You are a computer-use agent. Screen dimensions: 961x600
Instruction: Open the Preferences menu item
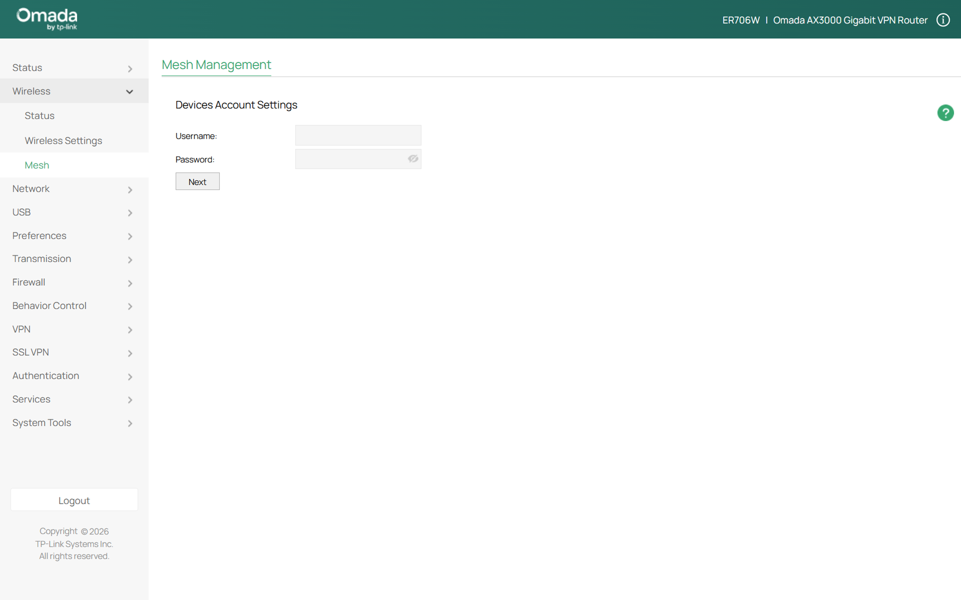tap(74, 235)
